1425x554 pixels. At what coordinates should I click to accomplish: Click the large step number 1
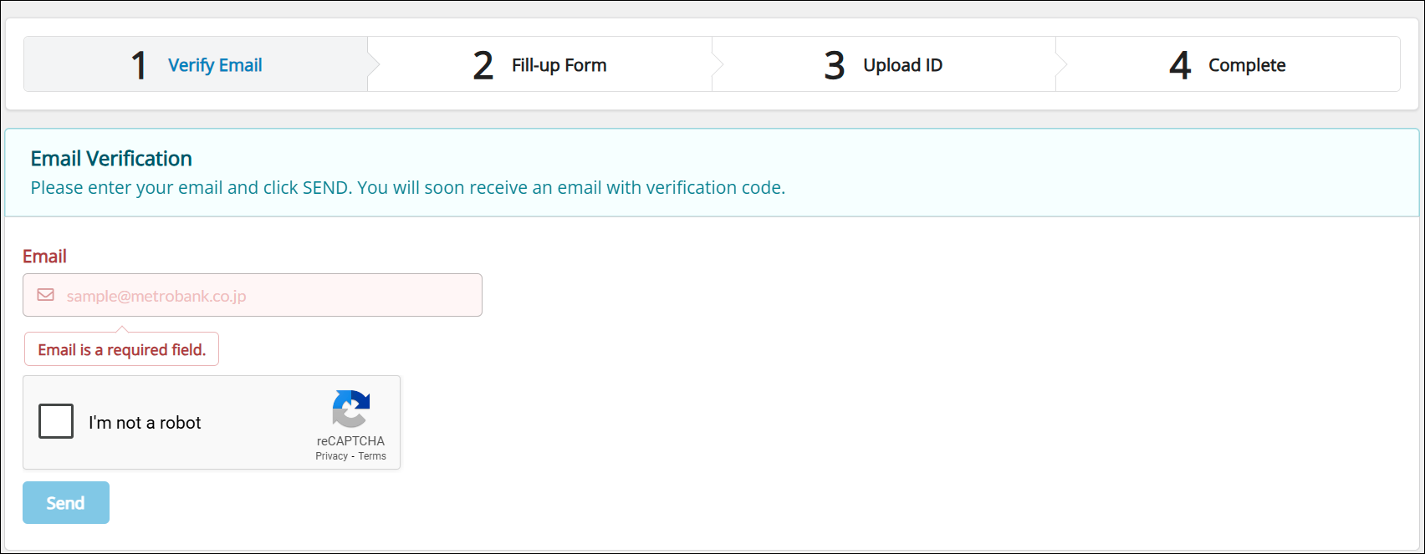[x=139, y=66]
